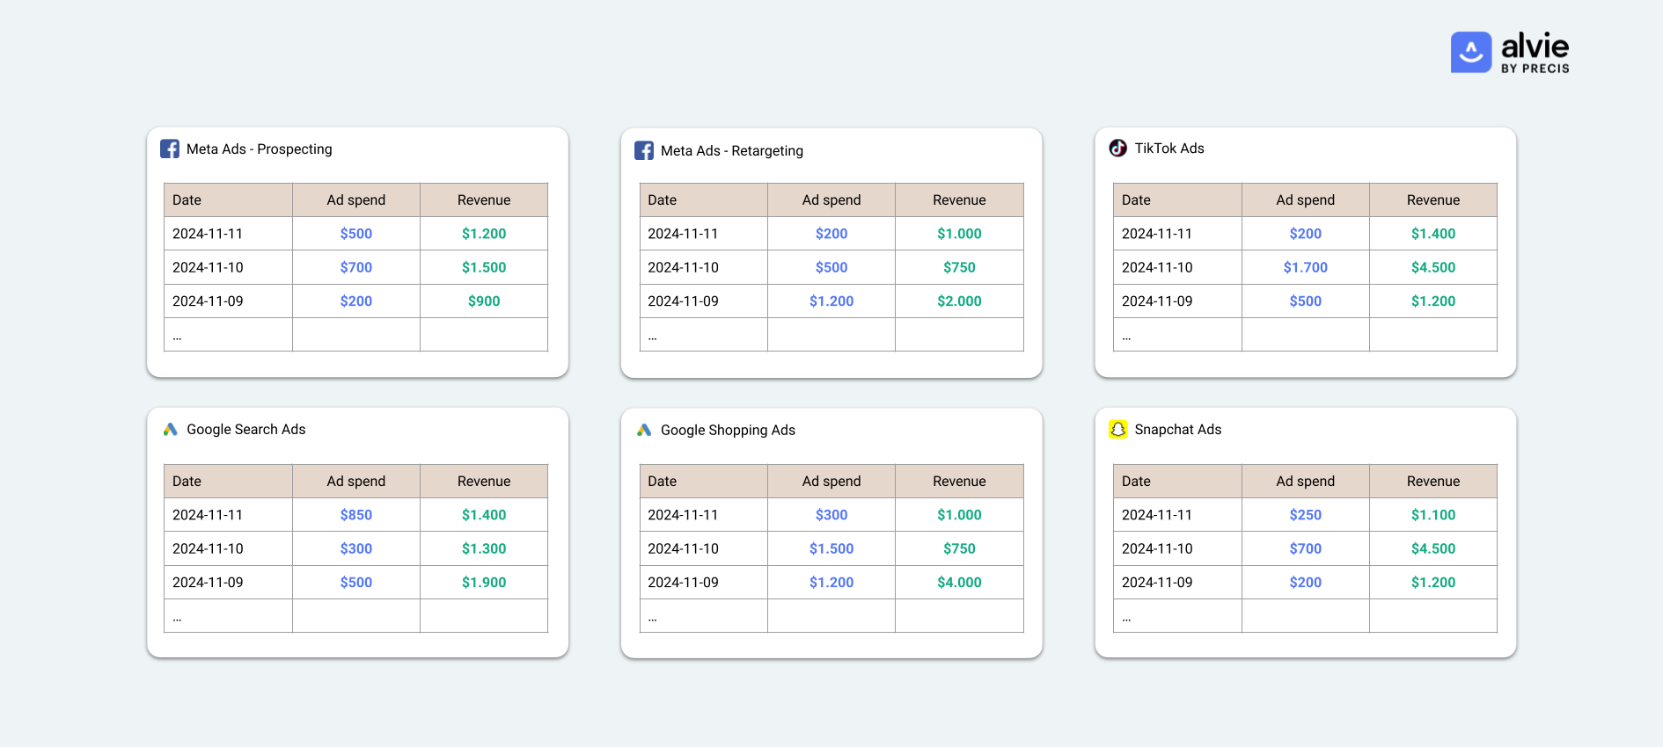Click 2024-11-11 date in Meta Retargeting table
Viewport: 1663px width, 747px height.
pos(683,233)
